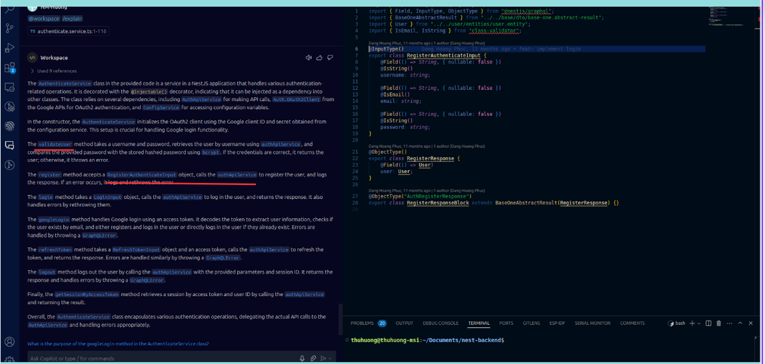The image size is (765, 364).
Task: Open the Accounts icon in activity bar
Action: (9, 341)
